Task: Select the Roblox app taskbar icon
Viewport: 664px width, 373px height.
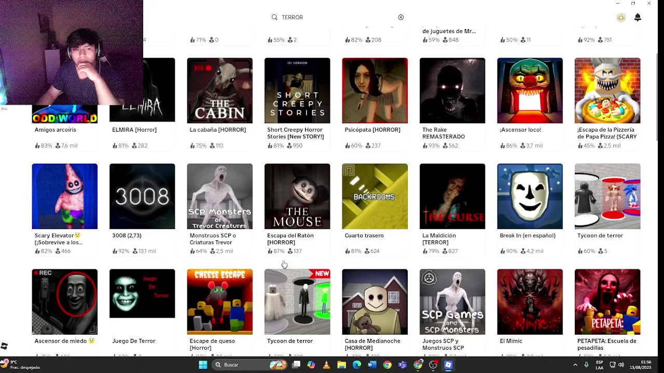Action: (x=448, y=365)
